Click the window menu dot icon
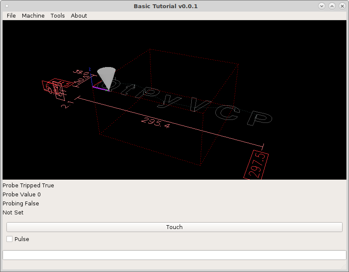 coord(7,6)
